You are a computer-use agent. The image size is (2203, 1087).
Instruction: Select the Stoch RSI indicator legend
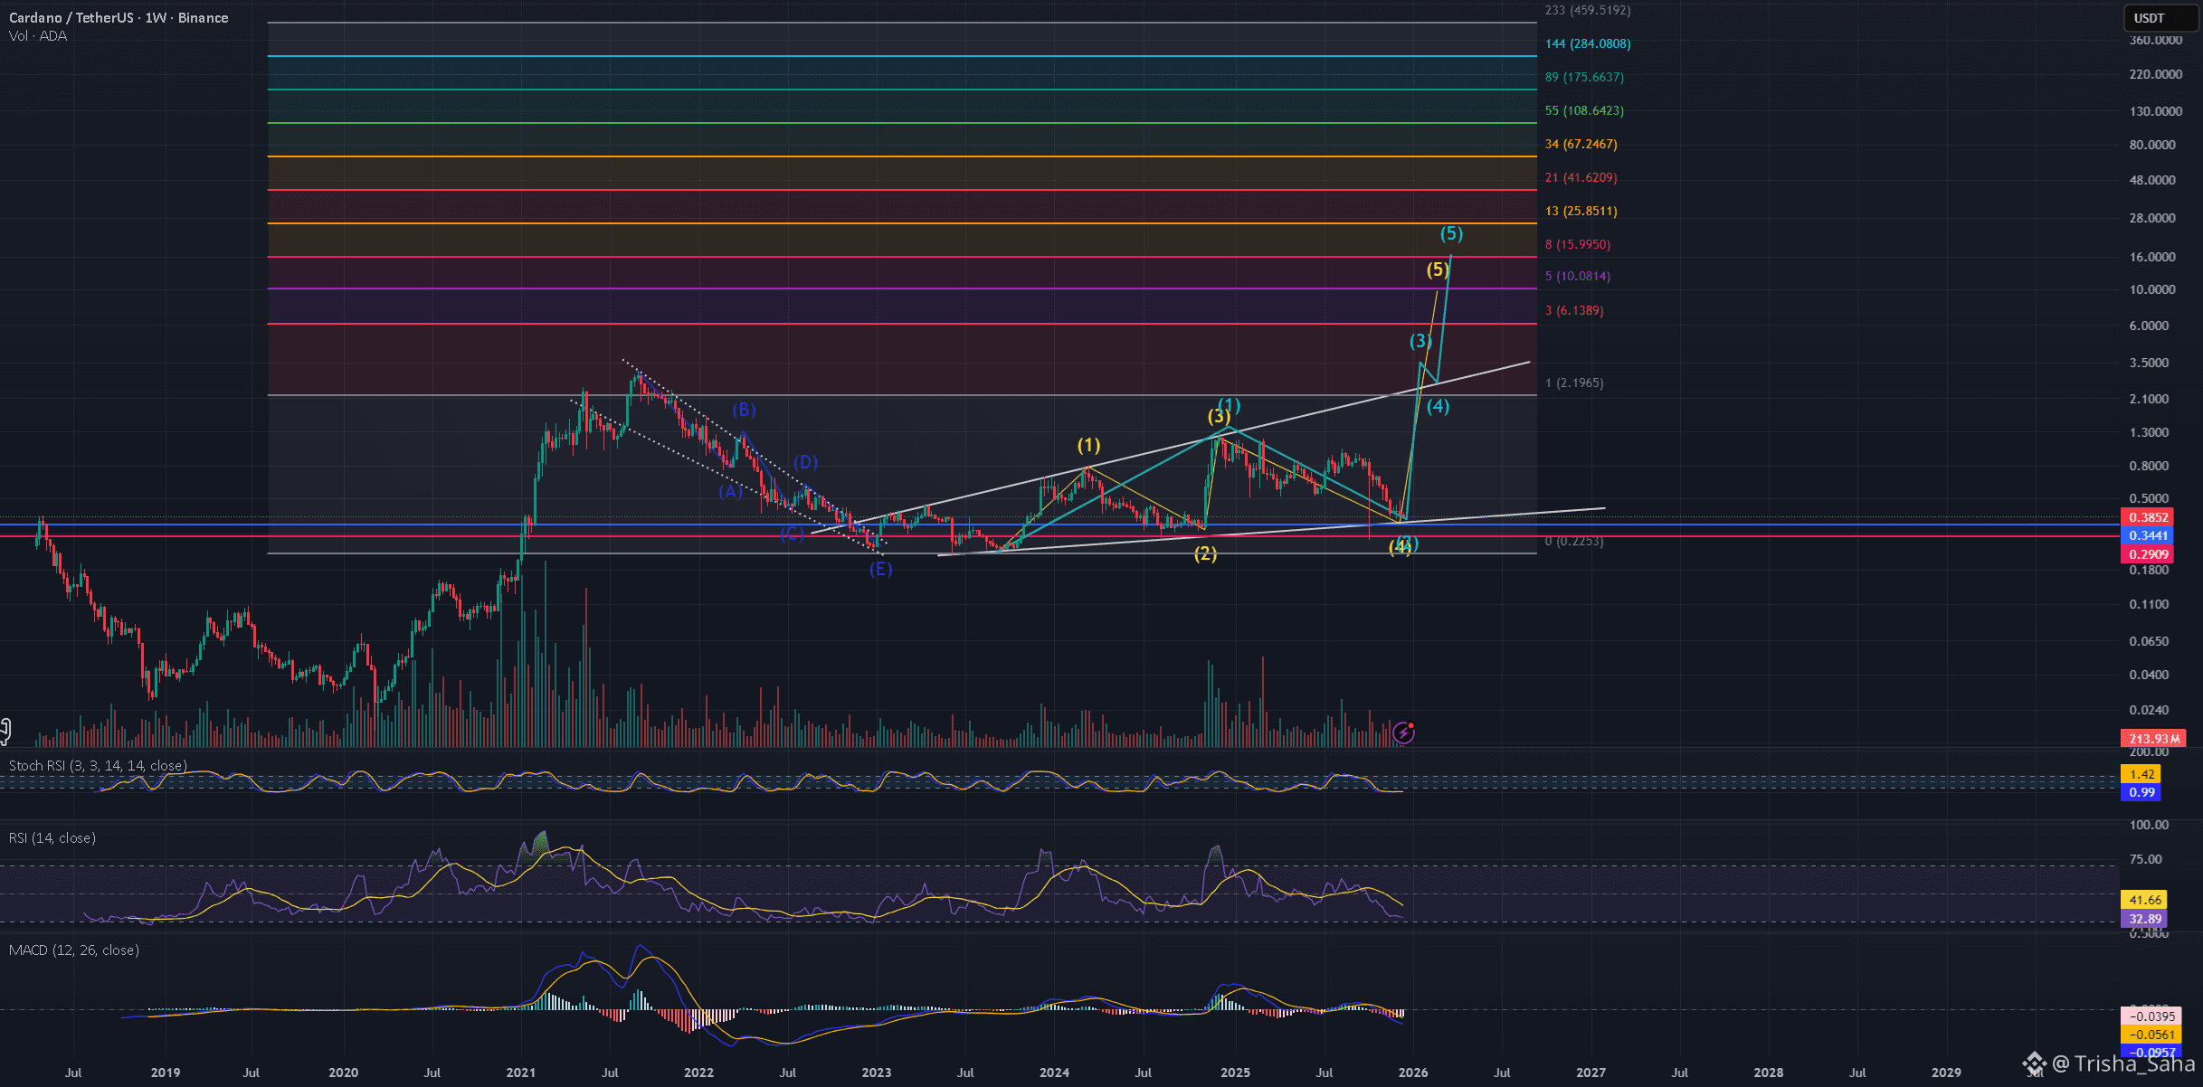(x=98, y=766)
